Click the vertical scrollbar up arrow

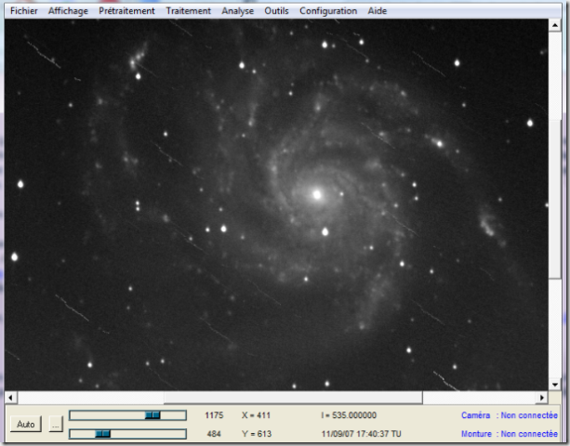[555, 26]
